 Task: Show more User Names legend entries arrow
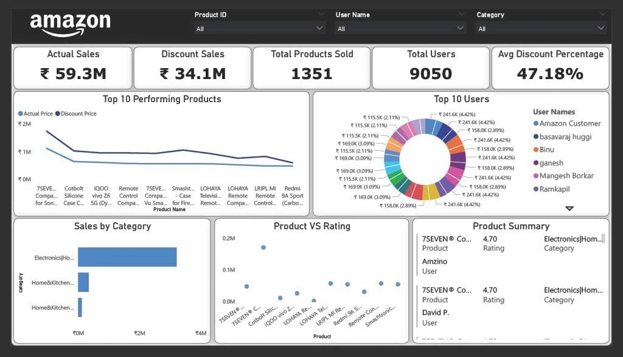(x=569, y=209)
